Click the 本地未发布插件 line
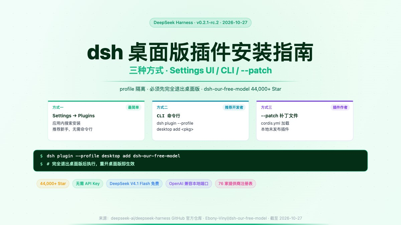This screenshot has width=401, height=225. (x=275, y=129)
